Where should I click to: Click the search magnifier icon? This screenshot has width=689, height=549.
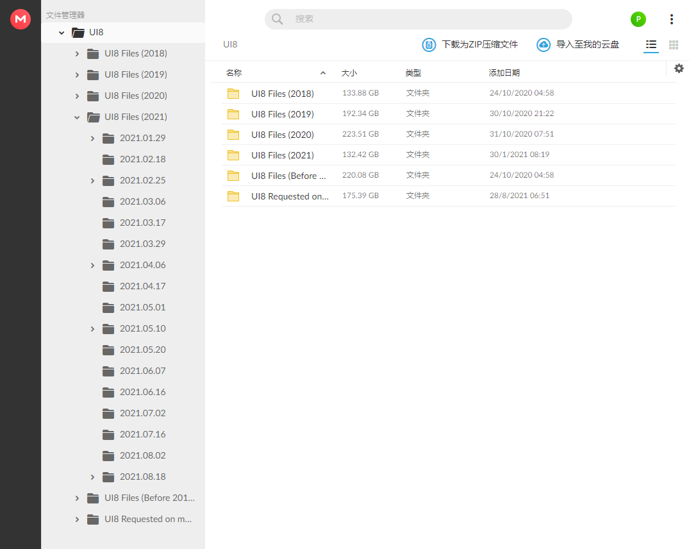click(x=277, y=19)
